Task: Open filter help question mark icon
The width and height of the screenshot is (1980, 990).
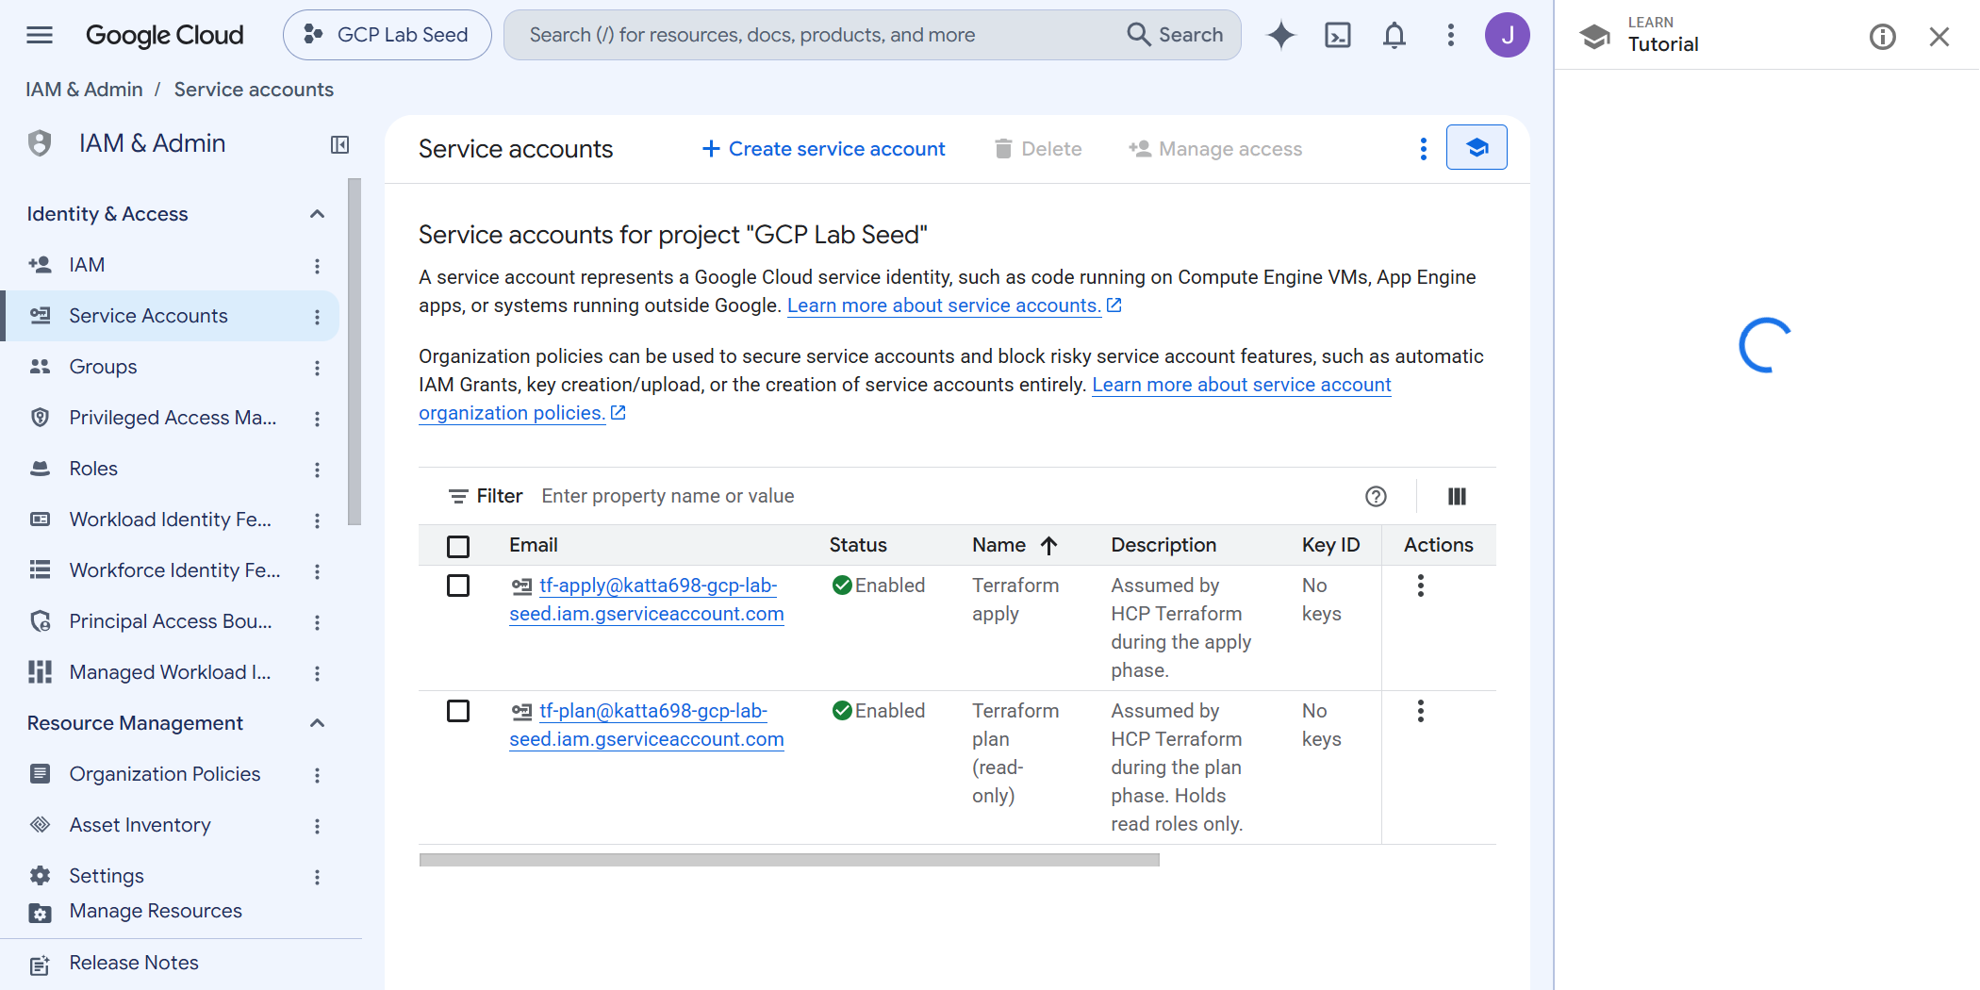Action: (x=1376, y=496)
